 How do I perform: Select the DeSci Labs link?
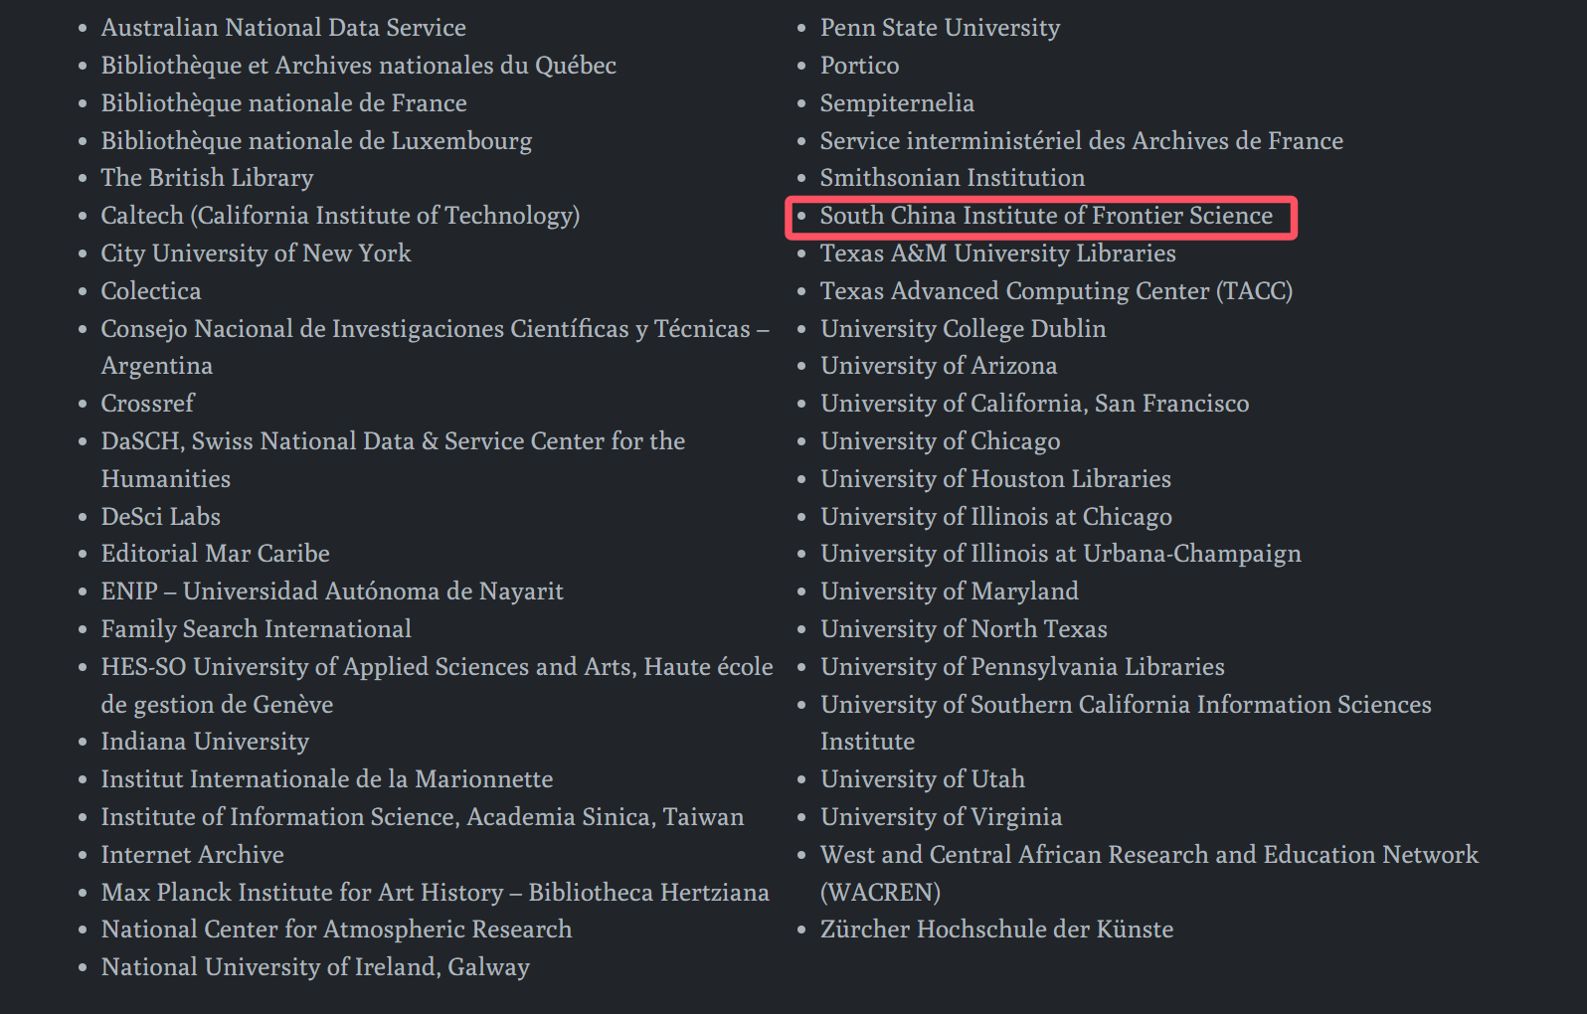pos(160,517)
